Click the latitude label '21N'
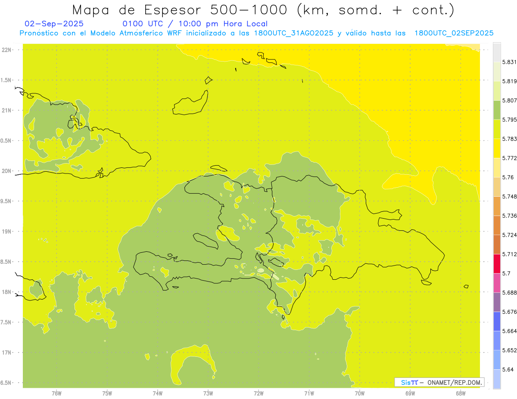The image size is (517, 399). pos(6,111)
